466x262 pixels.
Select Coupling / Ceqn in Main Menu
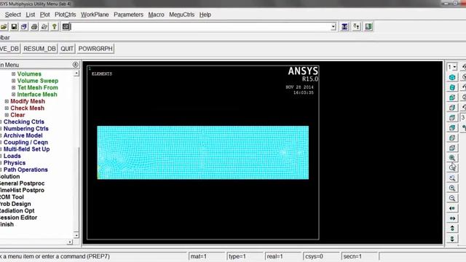25,143
